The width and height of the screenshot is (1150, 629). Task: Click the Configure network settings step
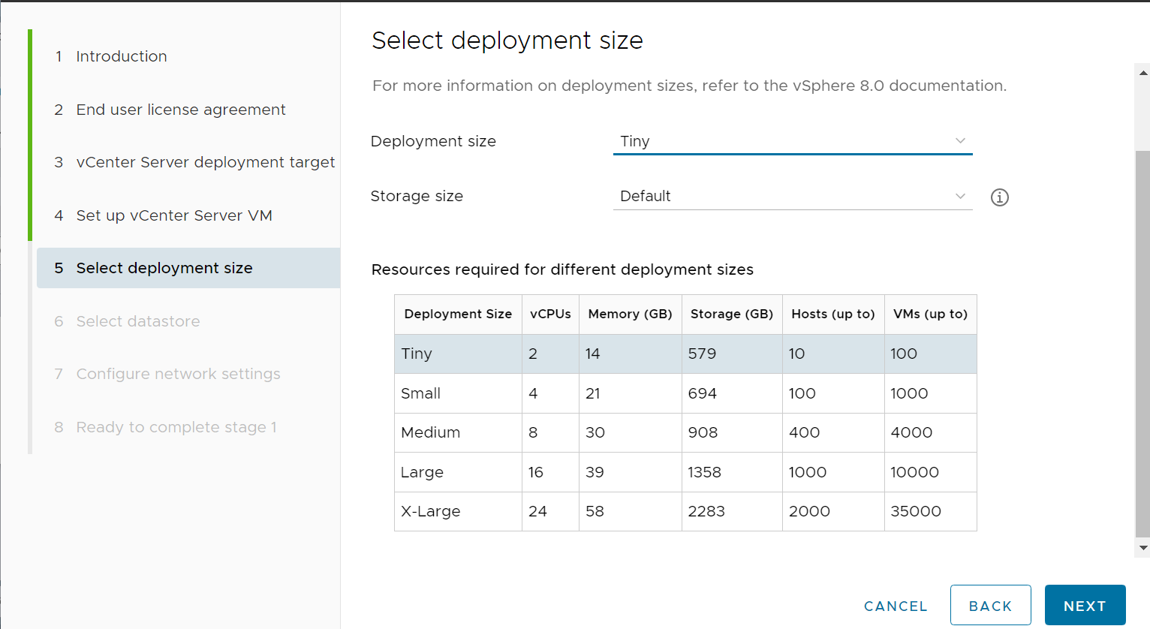[178, 374]
